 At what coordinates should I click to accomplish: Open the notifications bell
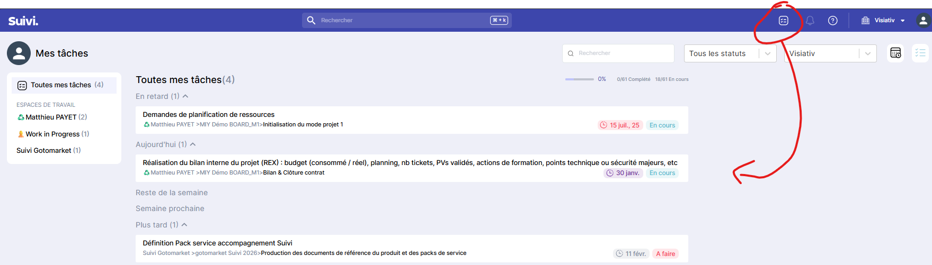pos(810,21)
